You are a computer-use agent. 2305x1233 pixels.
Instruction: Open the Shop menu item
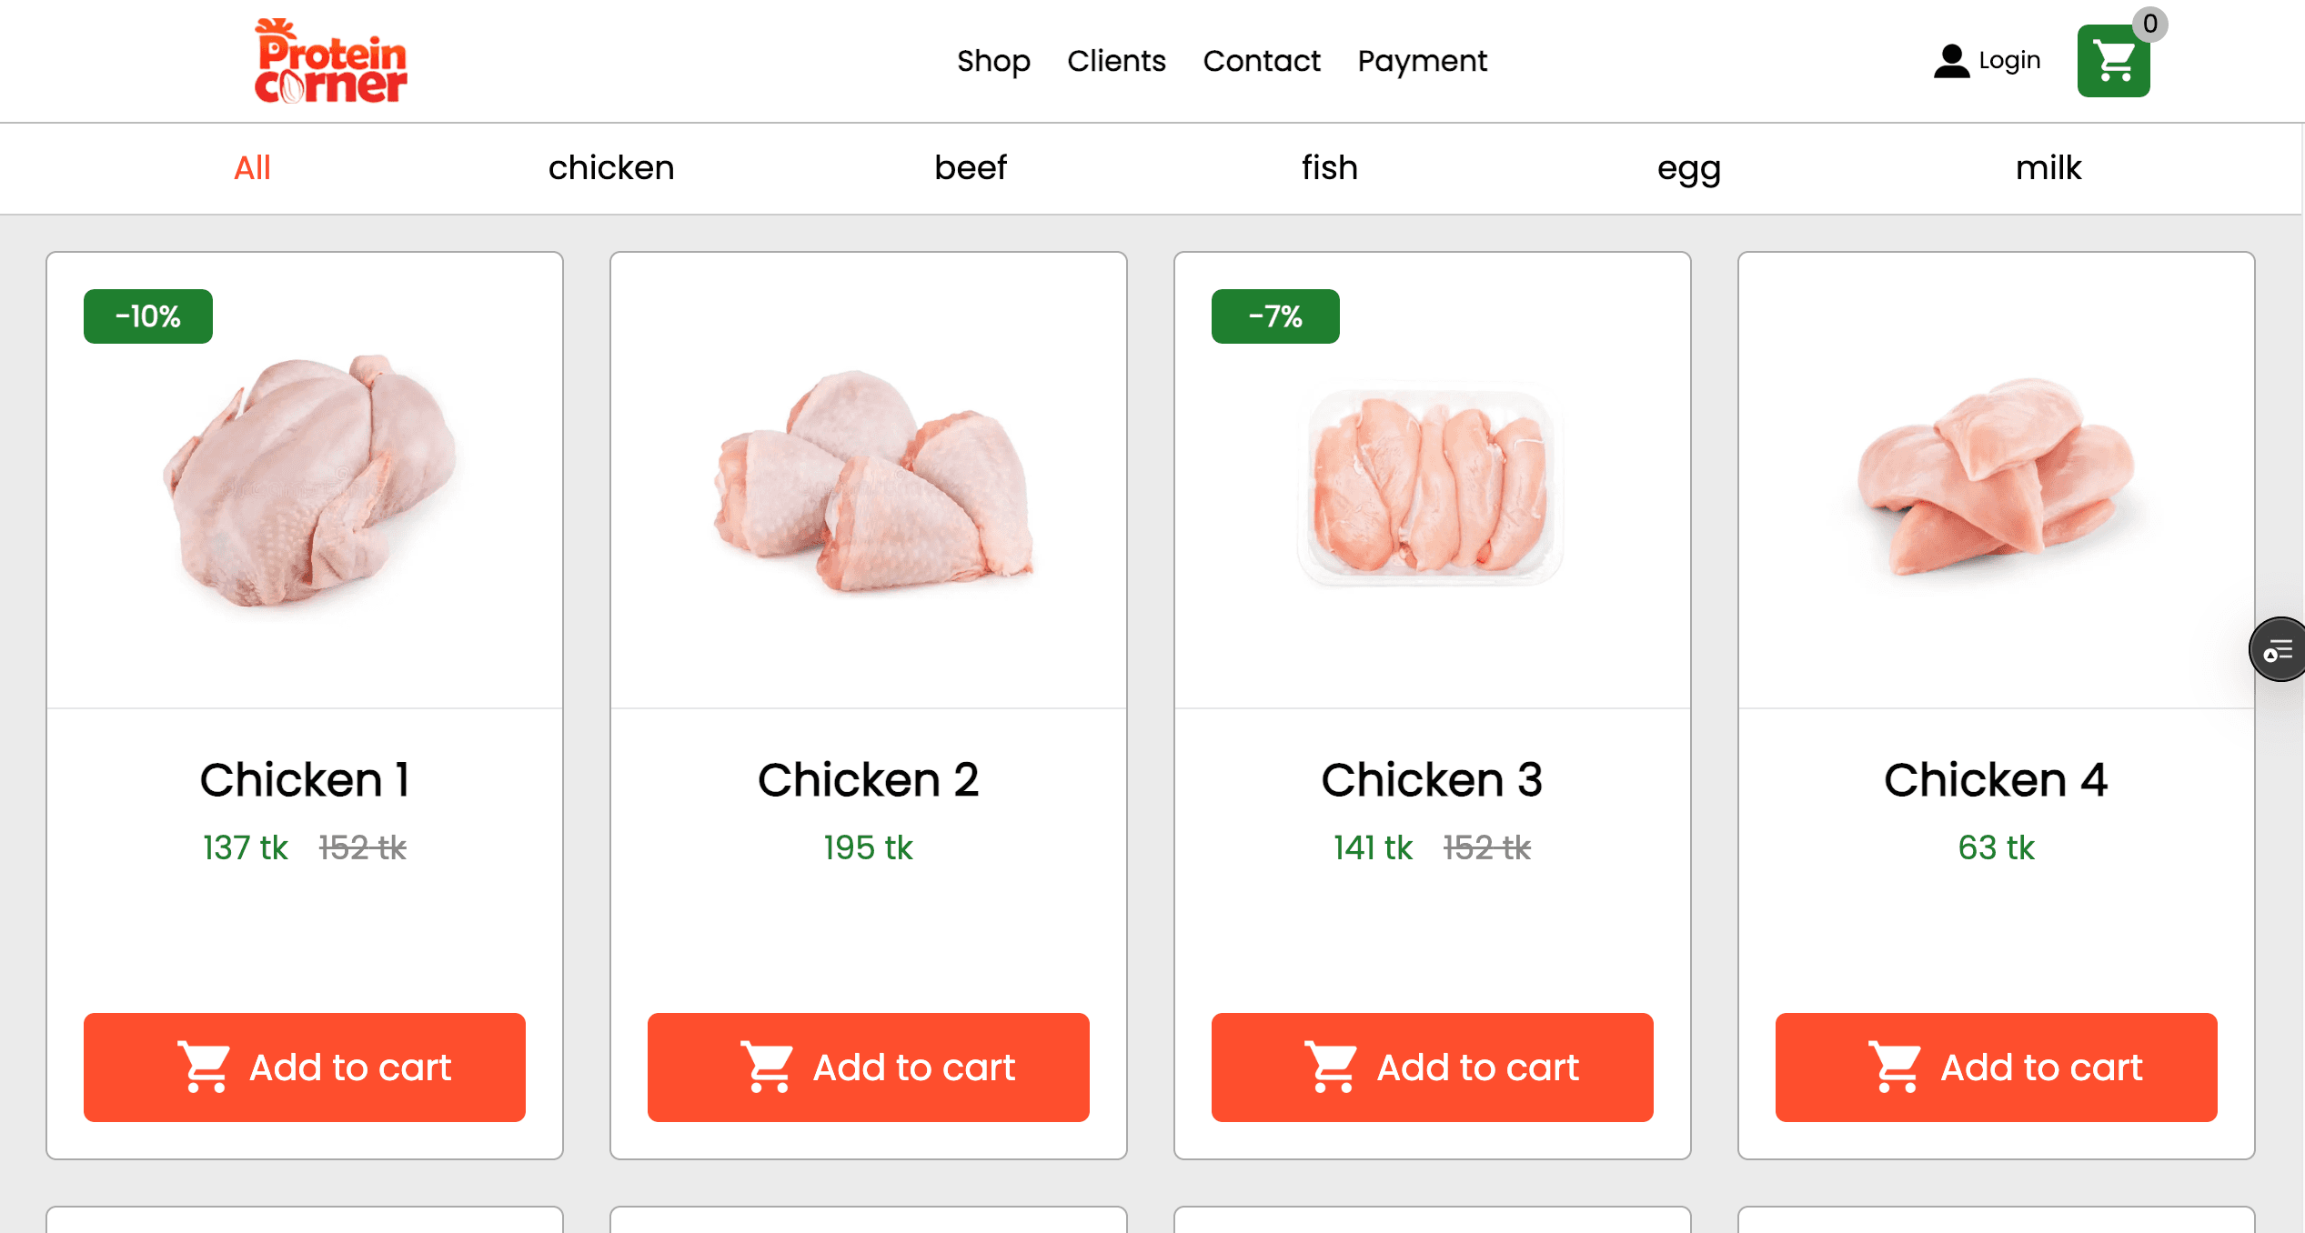tap(993, 61)
